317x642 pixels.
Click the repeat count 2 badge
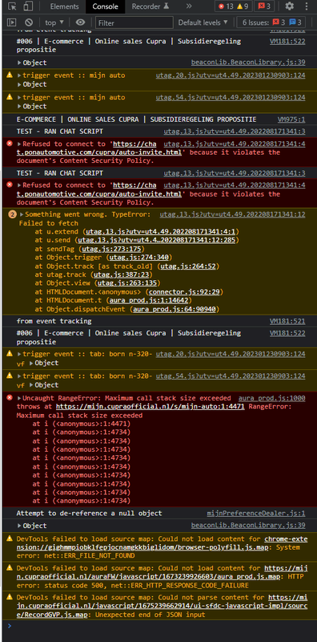pyautogui.click(x=12, y=214)
